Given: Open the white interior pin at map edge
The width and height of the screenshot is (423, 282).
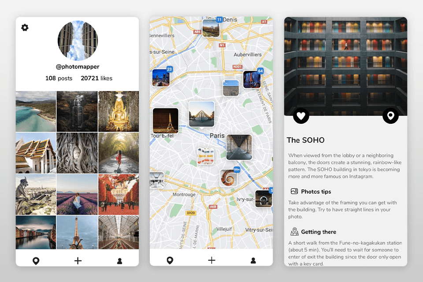Looking at the screenshot, I should coord(157,180).
